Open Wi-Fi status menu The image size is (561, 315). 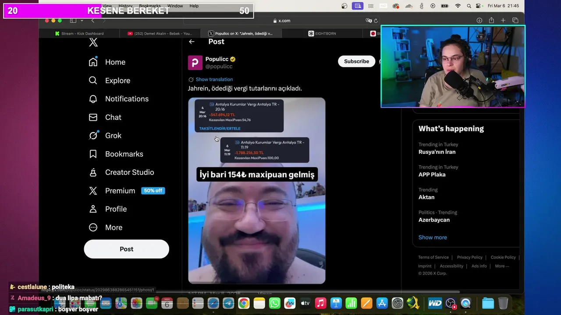tap(458, 6)
